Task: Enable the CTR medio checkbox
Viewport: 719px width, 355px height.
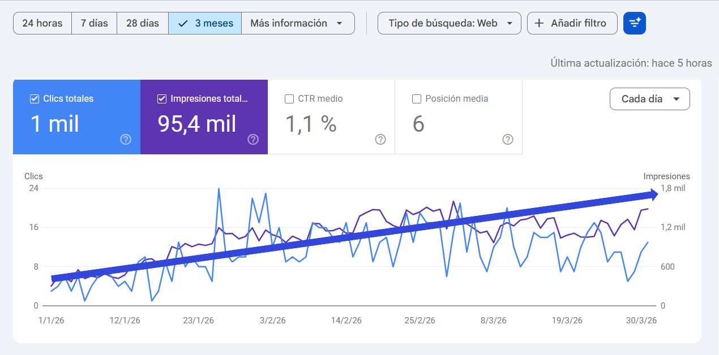Action: click(x=289, y=98)
